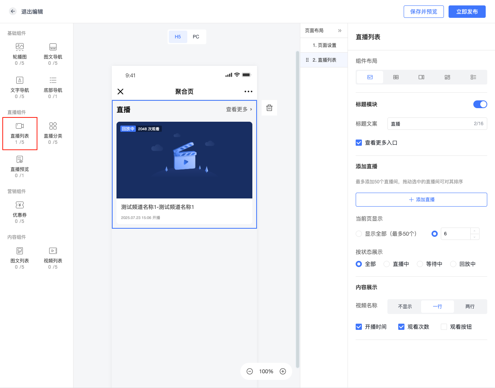Choose the fourth mixed-grid layout icon
Viewport: 495px width, 388px height.
[447, 77]
